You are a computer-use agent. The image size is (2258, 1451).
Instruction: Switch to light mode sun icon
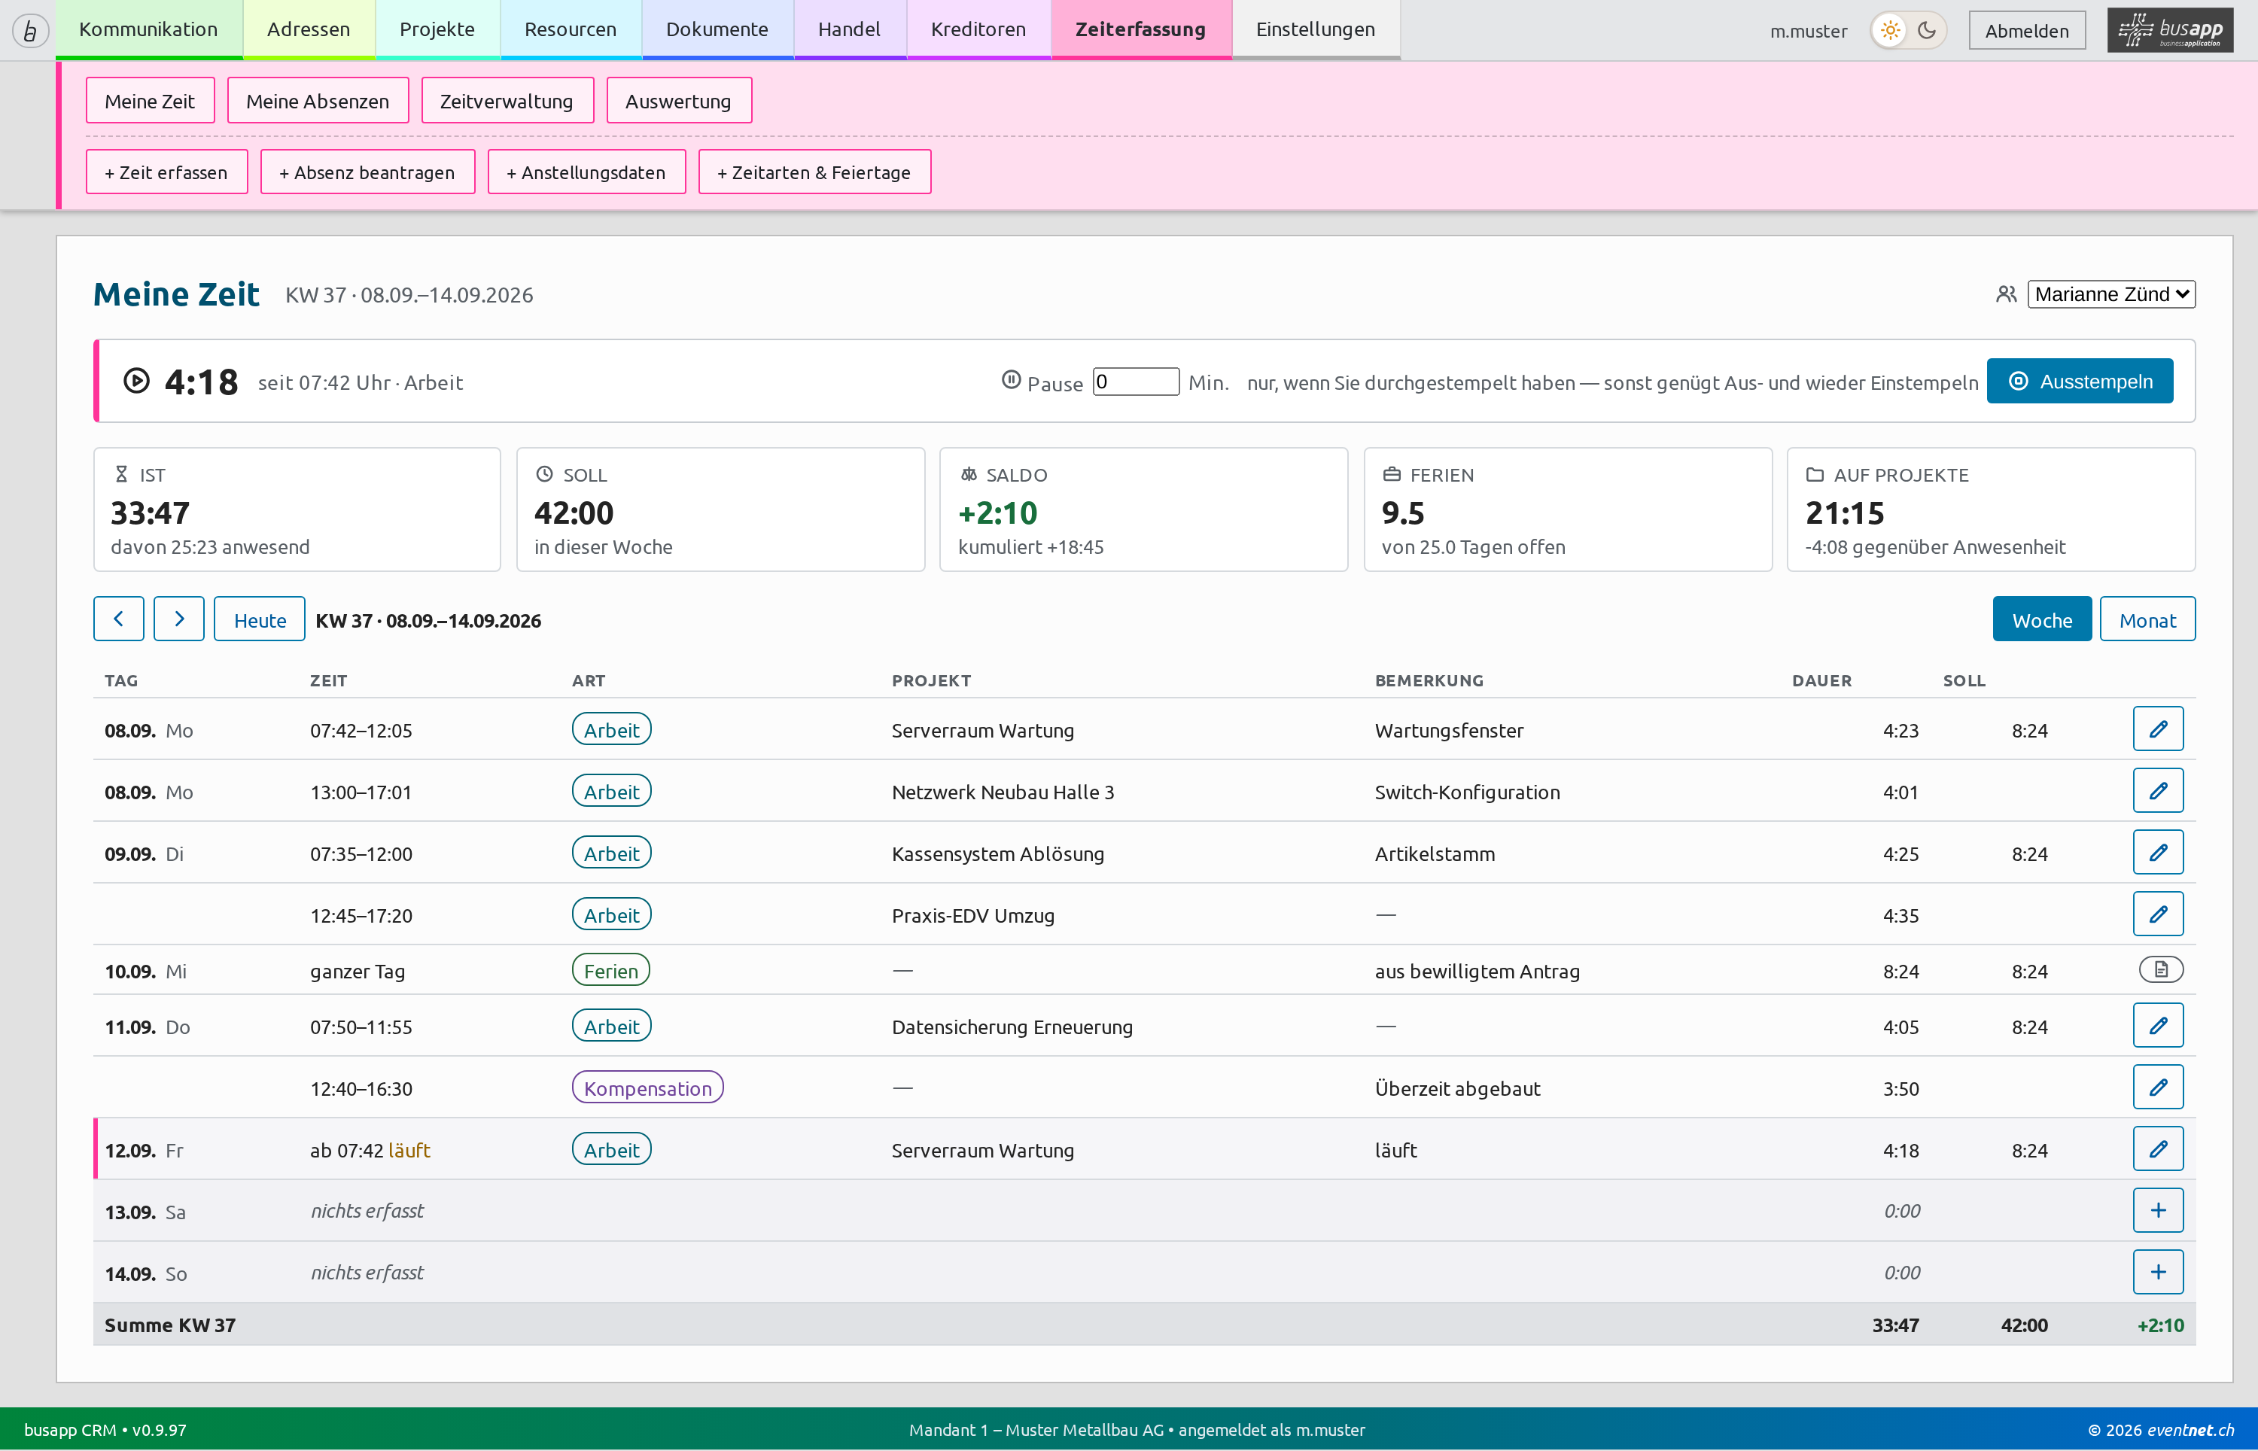coord(1890,30)
